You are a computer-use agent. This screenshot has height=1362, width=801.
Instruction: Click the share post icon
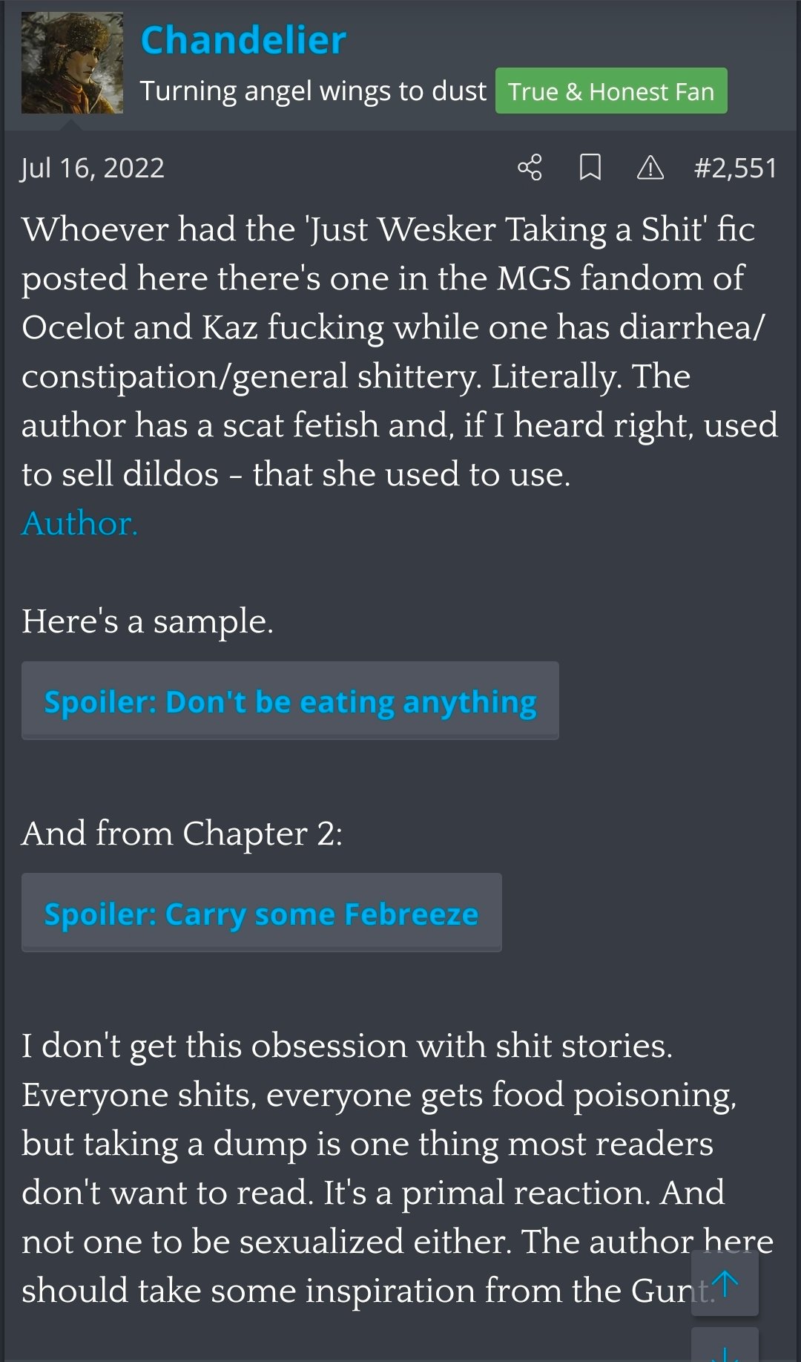530,168
